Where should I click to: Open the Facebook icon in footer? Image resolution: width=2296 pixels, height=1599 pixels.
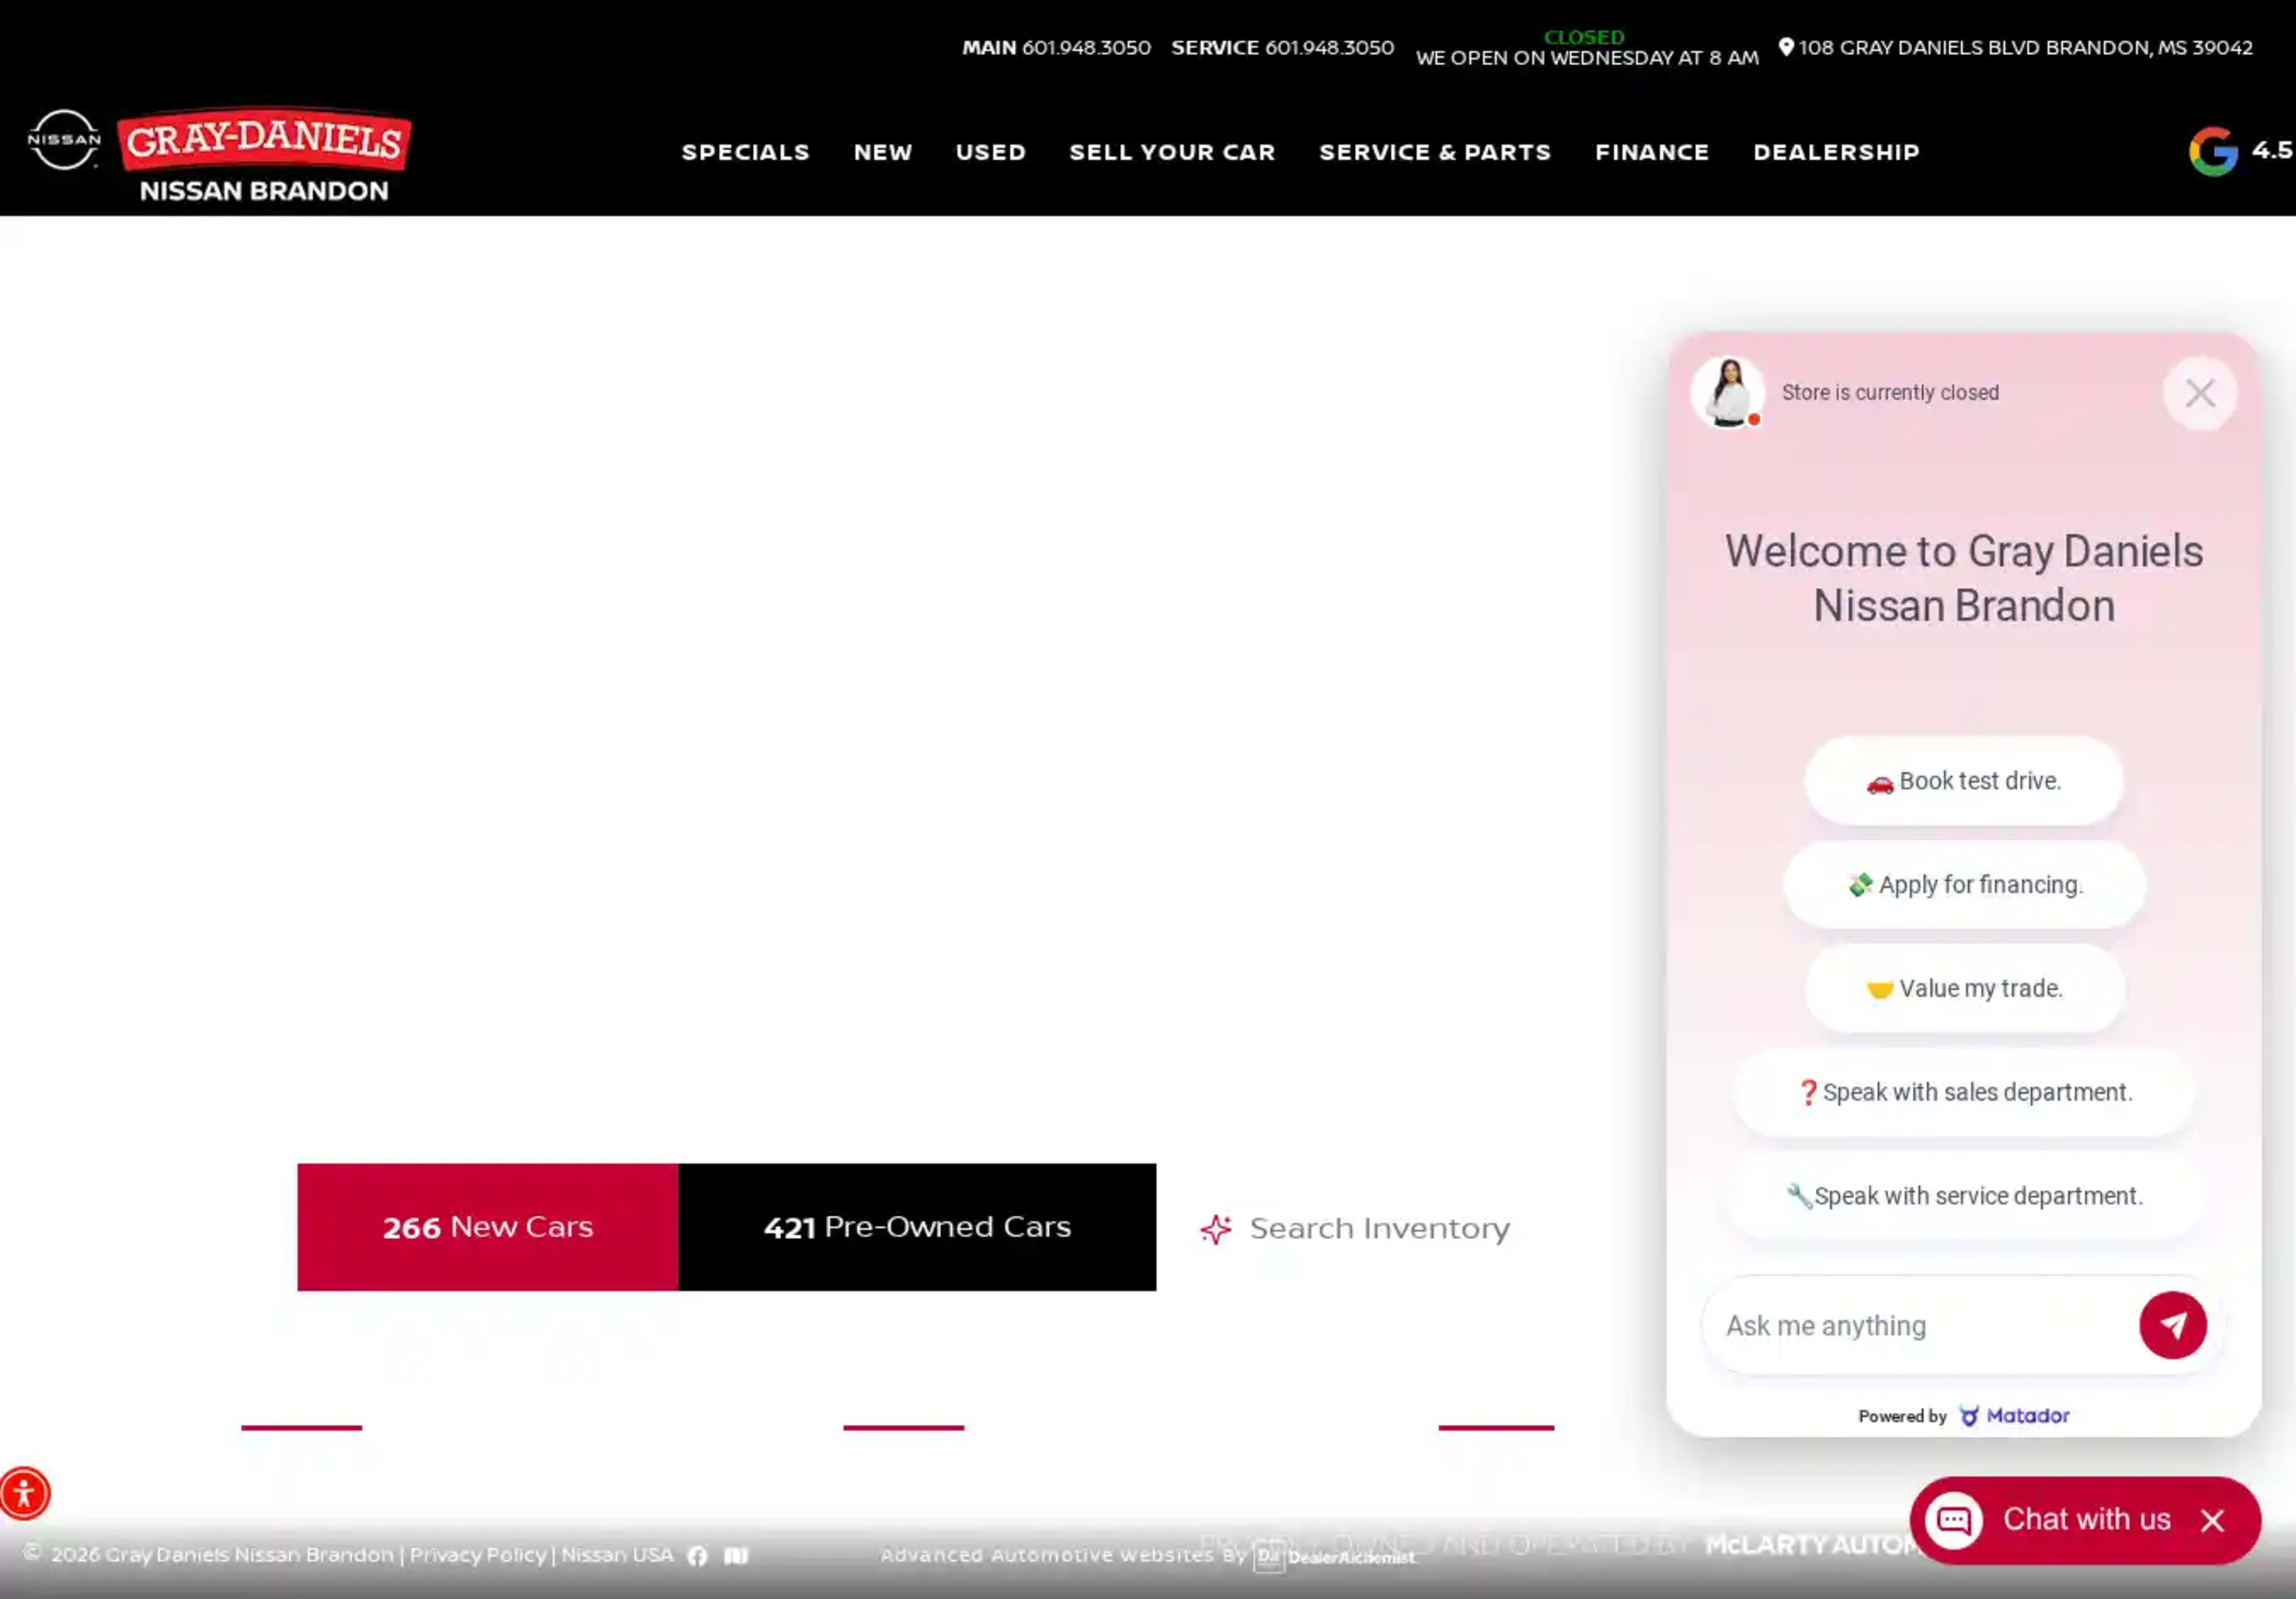(x=698, y=1556)
